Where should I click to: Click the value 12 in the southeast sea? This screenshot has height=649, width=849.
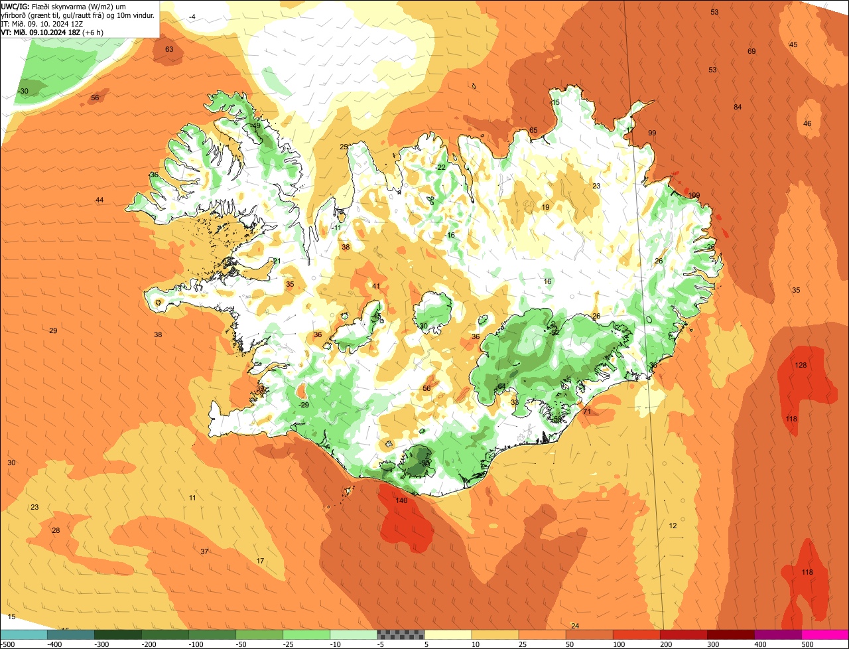point(673,526)
